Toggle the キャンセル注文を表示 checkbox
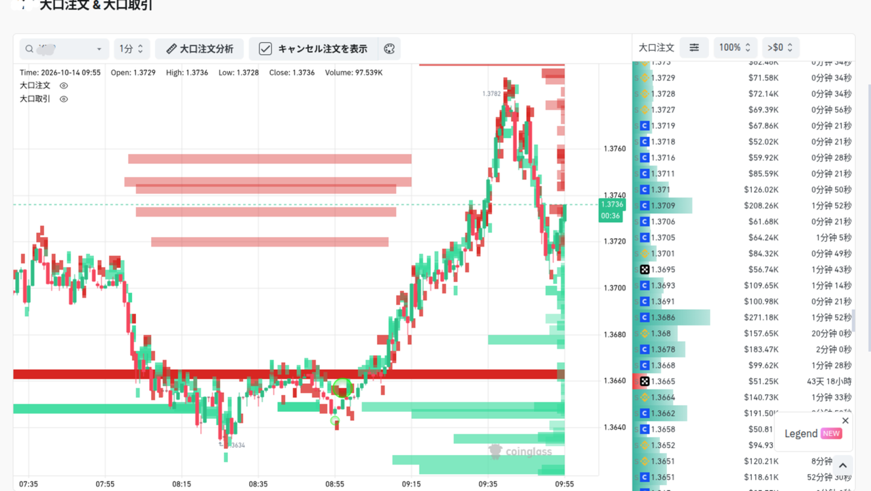This screenshot has width=871, height=491. [x=265, y=49]
